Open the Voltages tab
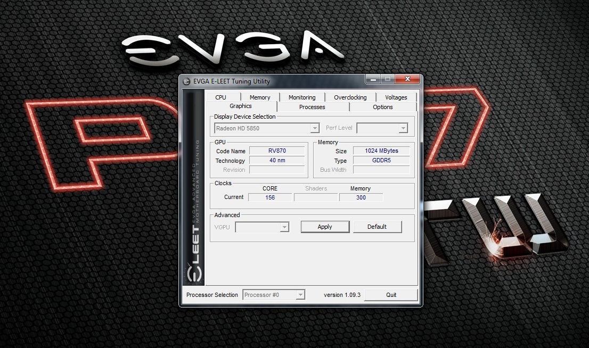 point(396,97)
